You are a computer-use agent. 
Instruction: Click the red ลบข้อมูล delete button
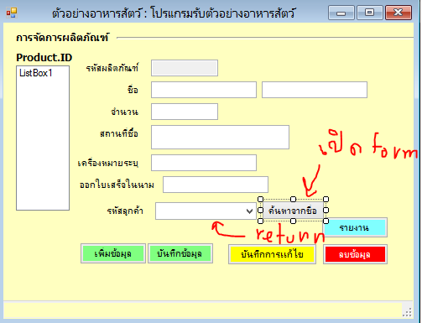click(355, 254)
